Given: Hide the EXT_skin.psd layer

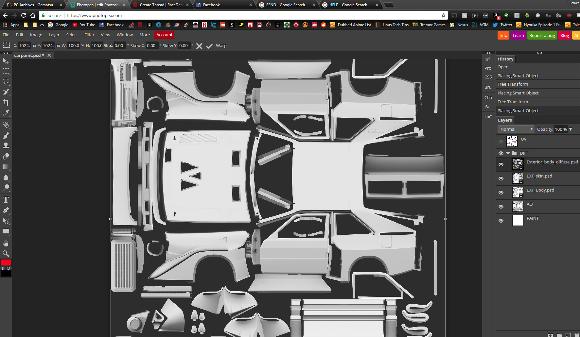Looking at the screenshot, I should (501, 178).
